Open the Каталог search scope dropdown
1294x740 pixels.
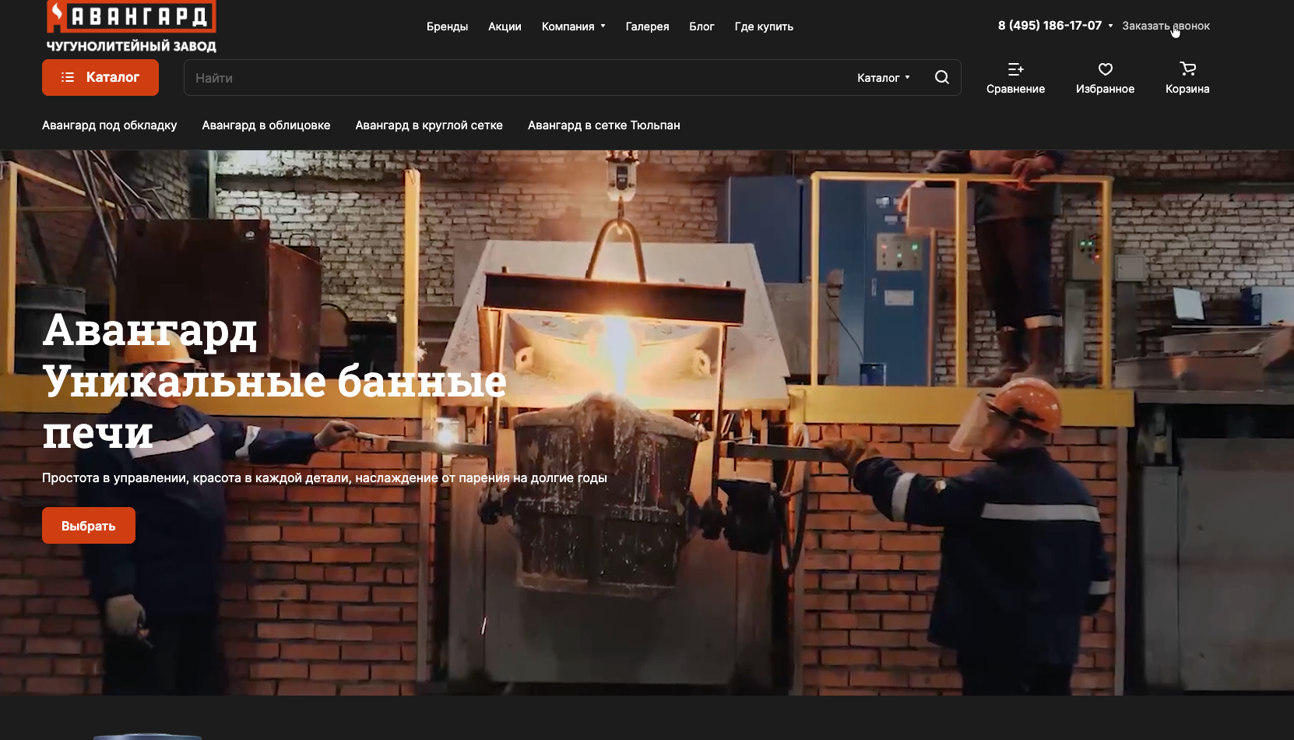click(883, 78)
